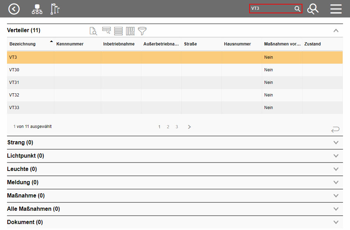Click the filter funnel icon

142,31
